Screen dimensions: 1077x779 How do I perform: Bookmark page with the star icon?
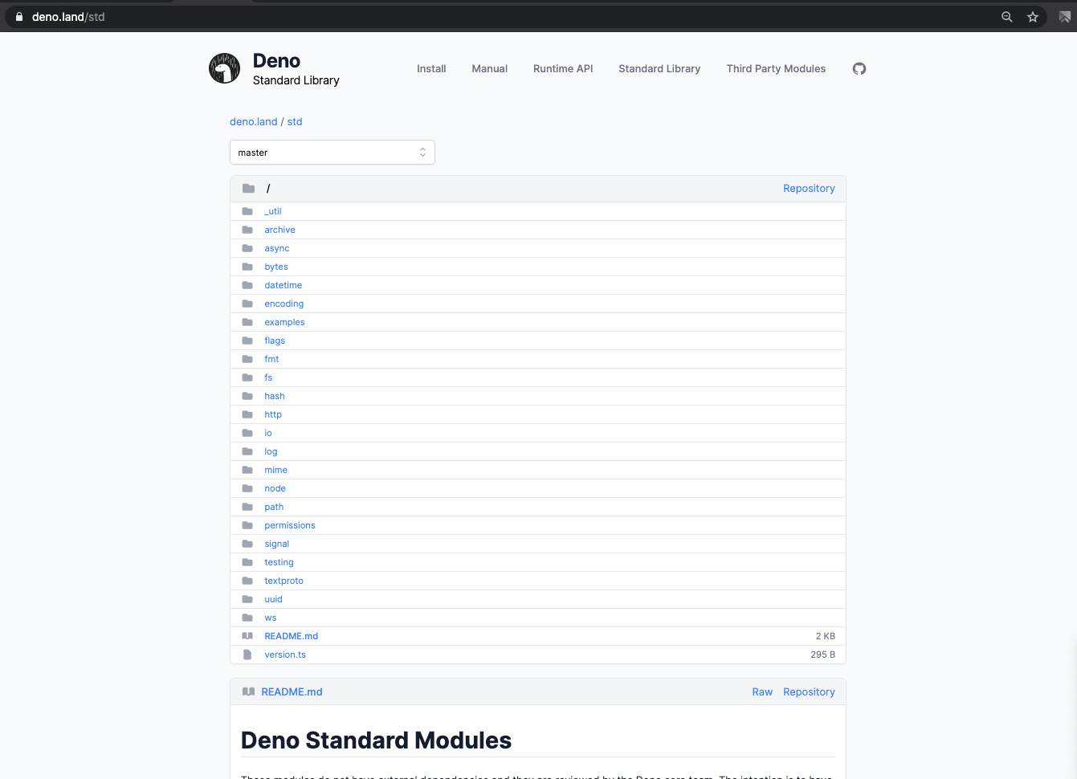pyautogui.click(x=1033, y=17)
